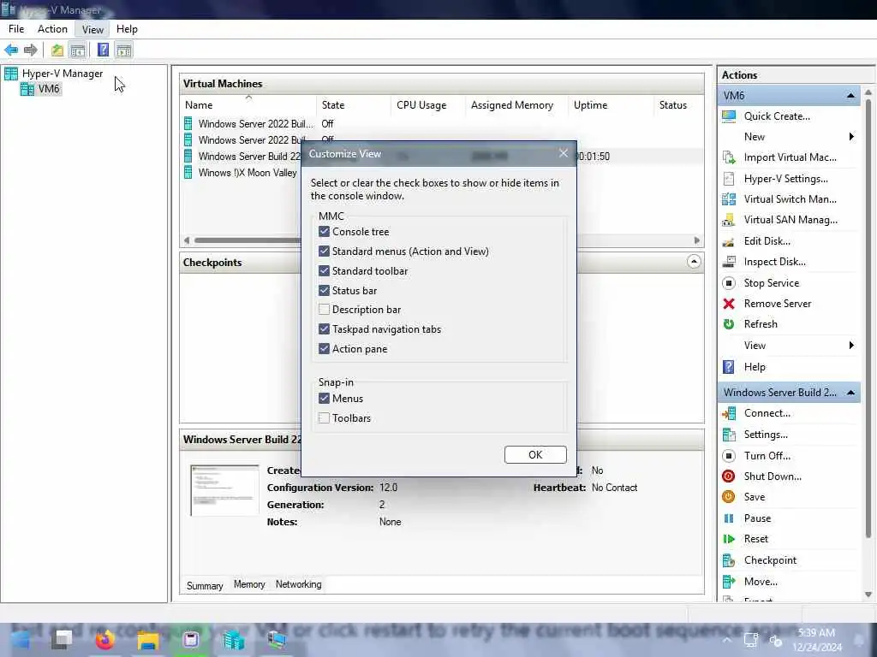The image size is (877, 657).
Task: Uncheck the Console tree checkbox
Action: pos(324,231)
